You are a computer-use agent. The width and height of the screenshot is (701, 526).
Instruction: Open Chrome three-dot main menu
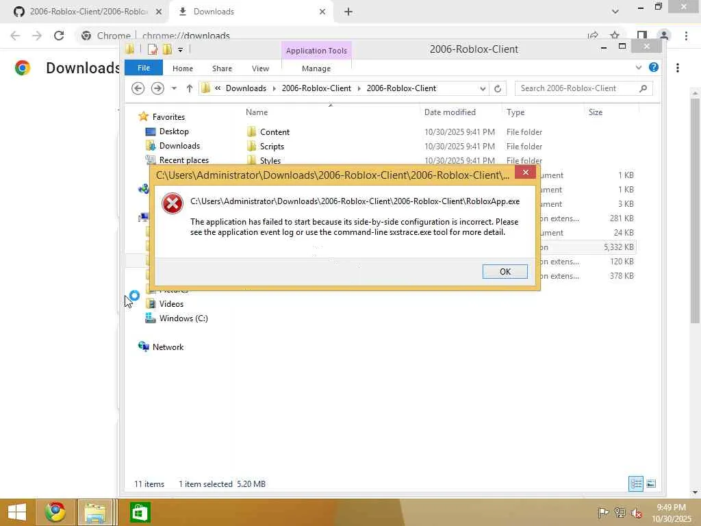tap(686, 36)
